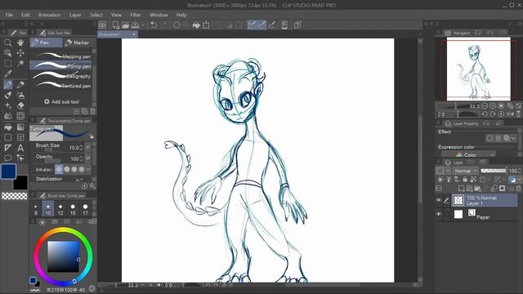Select the Pencil tool in tool palette
Screen dimensions: 523x294
click(x=20, y=84)
